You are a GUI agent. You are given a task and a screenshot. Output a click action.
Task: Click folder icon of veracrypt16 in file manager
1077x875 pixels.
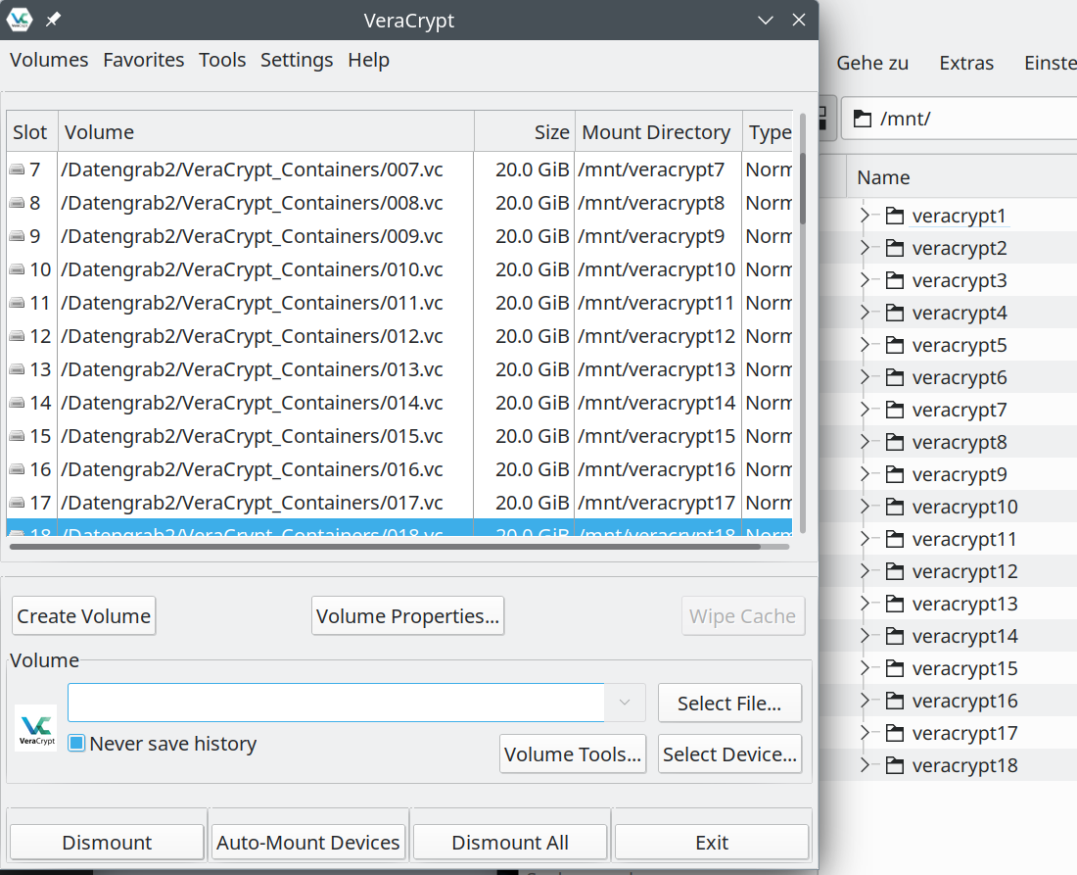(x=894, y=701)
